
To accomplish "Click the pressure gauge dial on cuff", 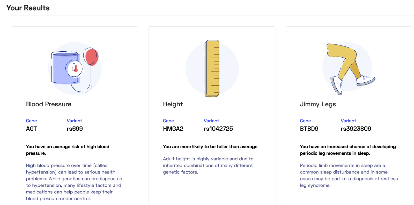I will (x=75, y=68).
